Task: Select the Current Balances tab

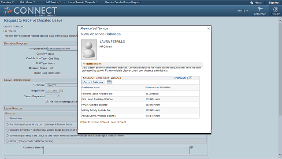Action: click(93, 82)
